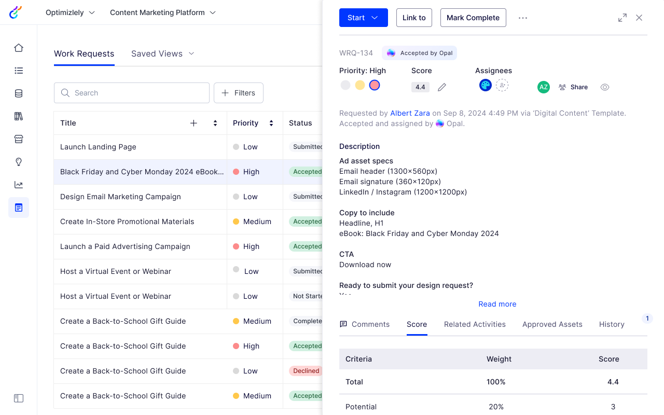Open the analytics chart sidebar icon
The image size is (664, 415).
click(x=19, y=185)
